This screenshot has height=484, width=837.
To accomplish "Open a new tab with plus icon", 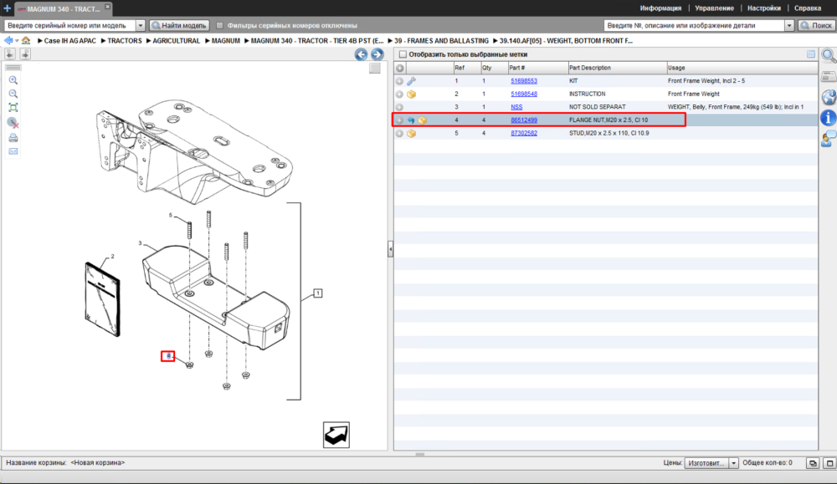I will click(7, 8).
